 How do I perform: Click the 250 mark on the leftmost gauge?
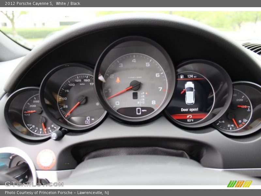[x=36, y=101]
